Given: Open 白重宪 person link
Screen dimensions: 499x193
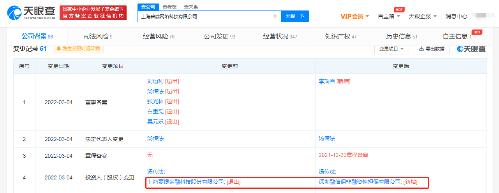Looking at the screenshot, I should [155, 111].
